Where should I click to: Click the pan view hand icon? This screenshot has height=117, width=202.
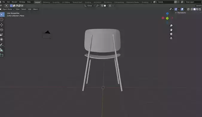click(171, 30)
